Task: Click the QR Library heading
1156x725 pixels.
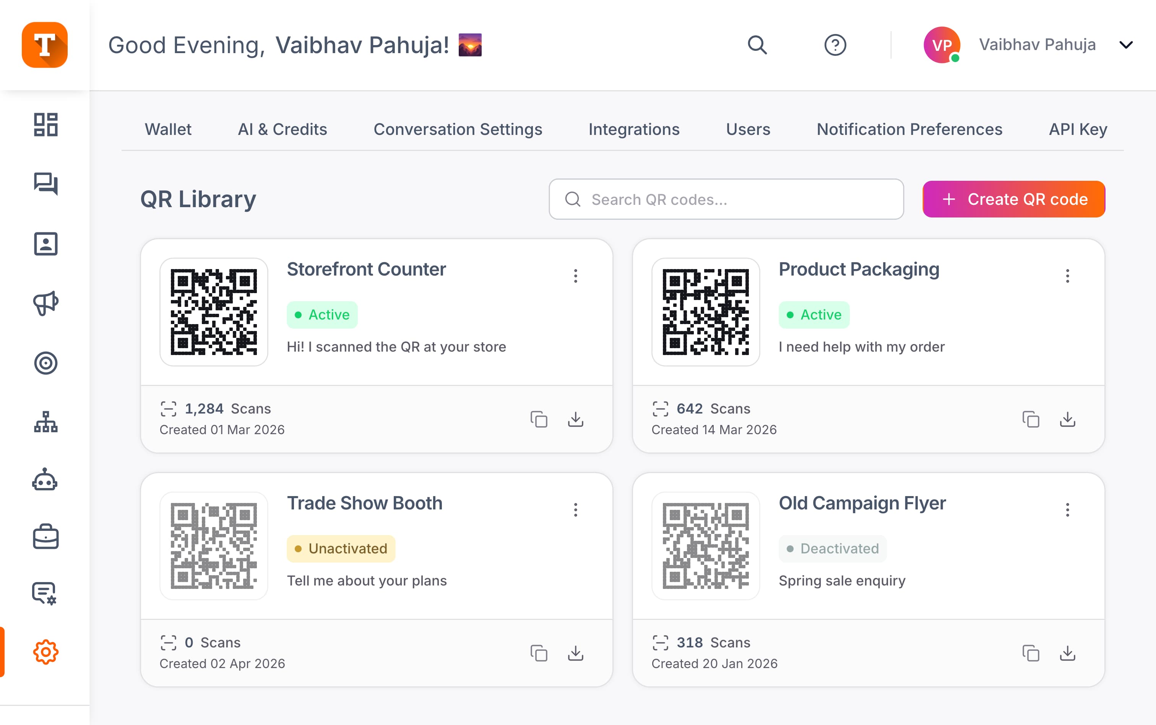Action: click(x=198, y=199)
